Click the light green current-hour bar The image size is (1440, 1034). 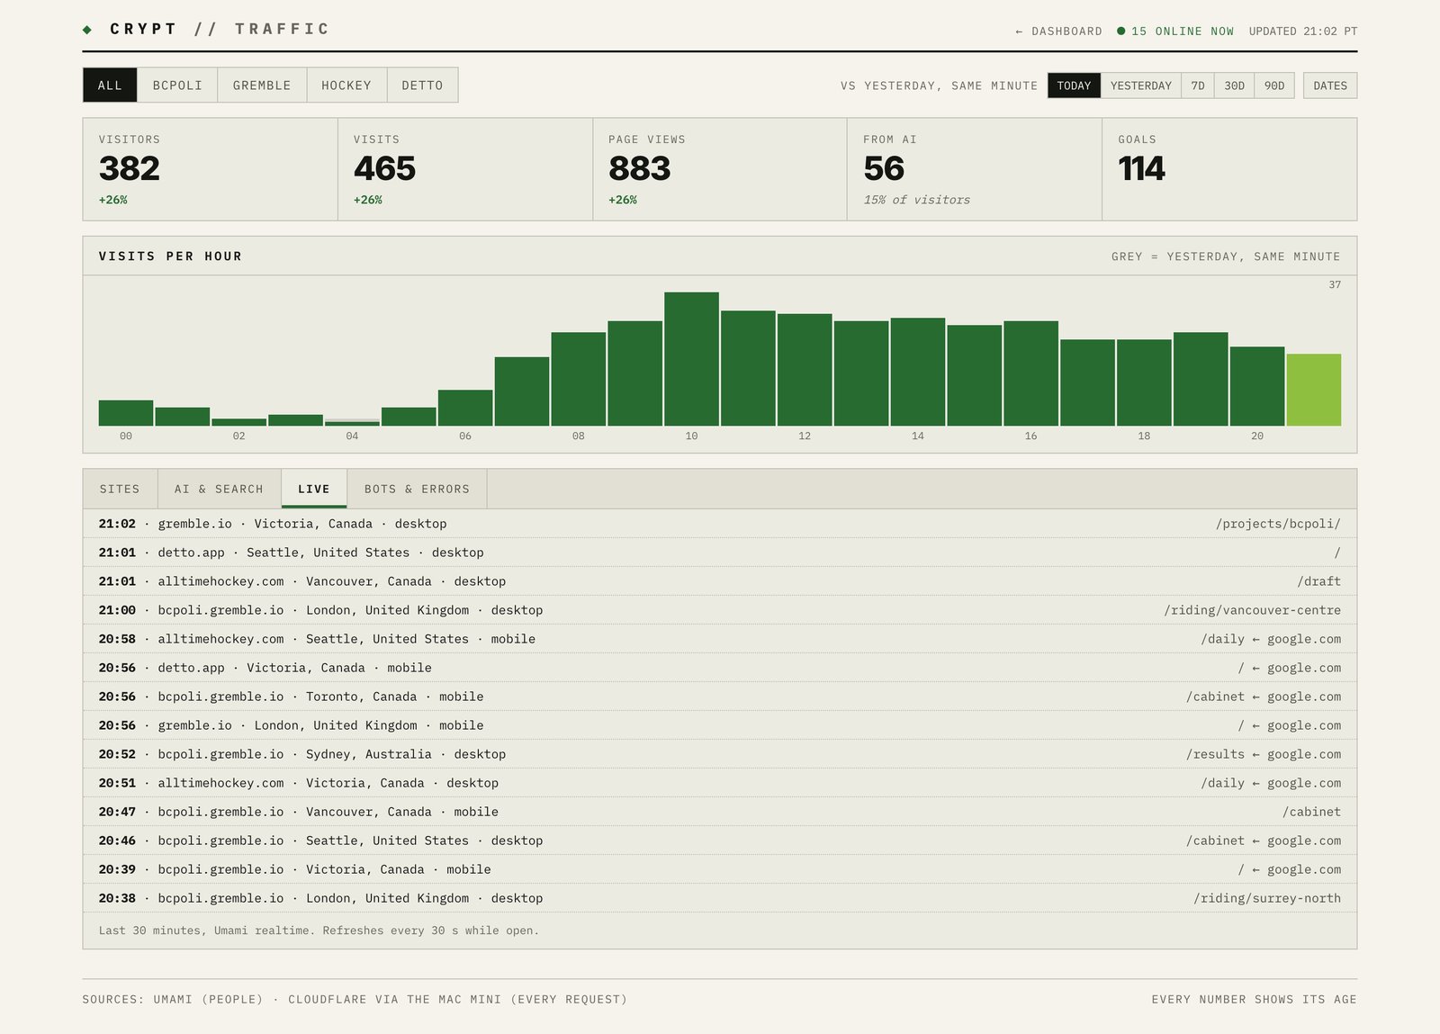1314,390
